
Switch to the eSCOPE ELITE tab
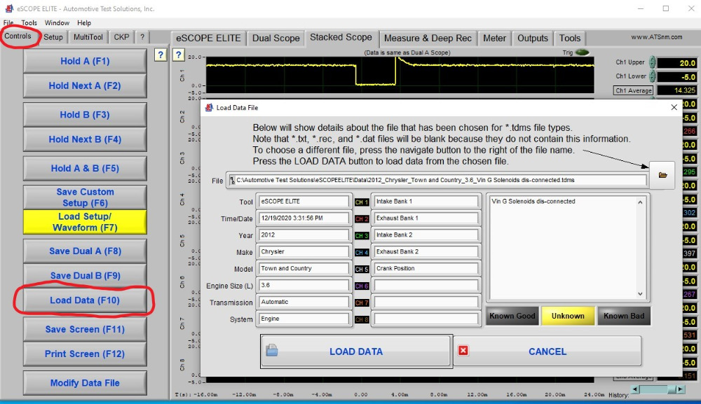[x=208, y=38]
